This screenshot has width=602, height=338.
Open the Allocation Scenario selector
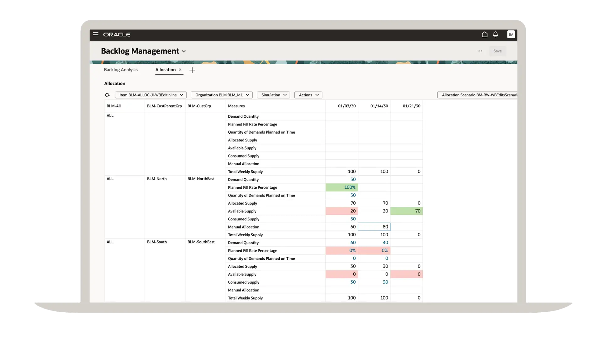(477, 95)
